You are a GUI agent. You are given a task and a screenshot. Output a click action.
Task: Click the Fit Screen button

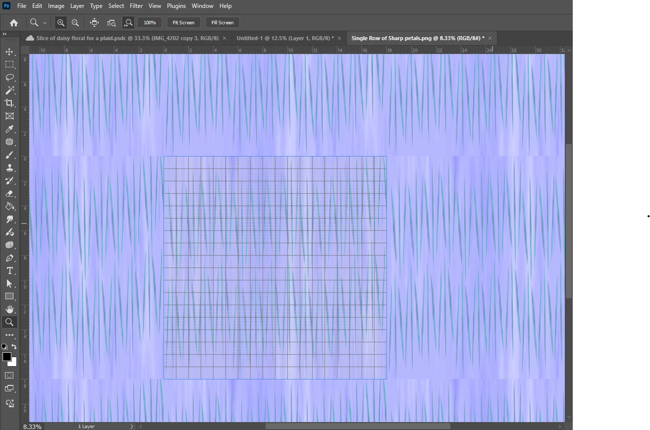[x=183, y=22]
